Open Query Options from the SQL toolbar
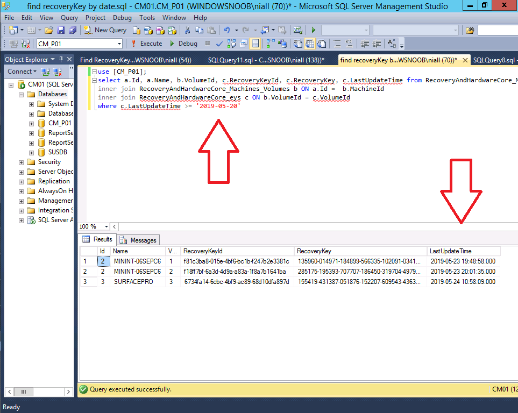 pos(244,44)
